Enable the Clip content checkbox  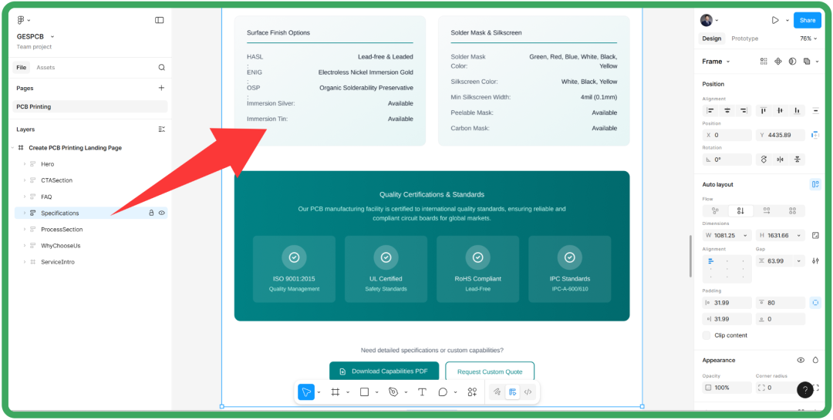pyautogui.click(x=707, y=335)
